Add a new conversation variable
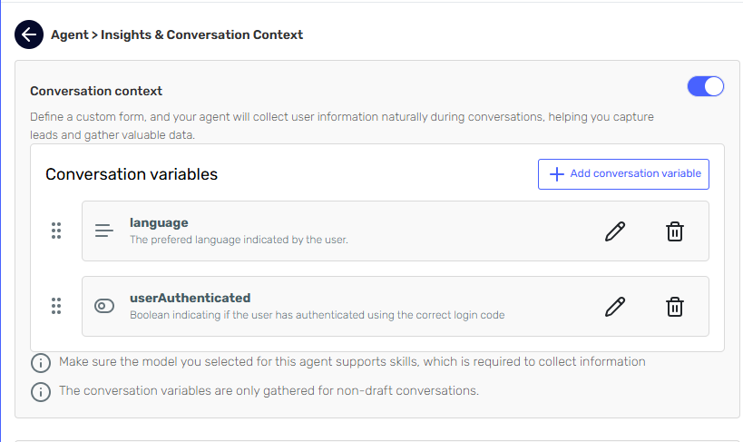 pyautogui.click(x=623, y=174)
